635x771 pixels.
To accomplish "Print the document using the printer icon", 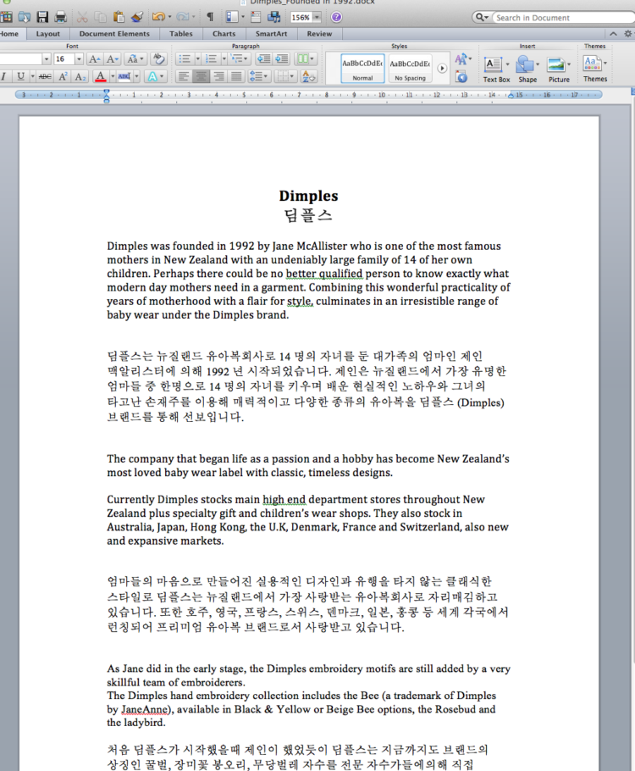I will 60,17.
